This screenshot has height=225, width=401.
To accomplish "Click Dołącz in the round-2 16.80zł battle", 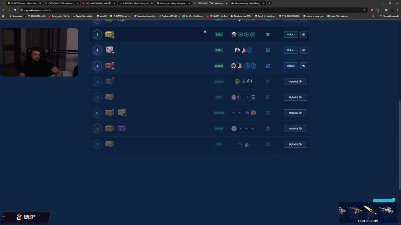I will point(291,66).
